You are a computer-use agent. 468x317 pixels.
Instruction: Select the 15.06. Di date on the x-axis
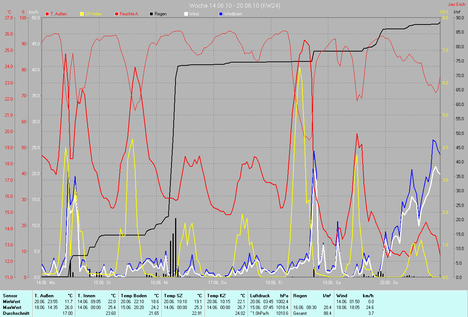[102, 283]
